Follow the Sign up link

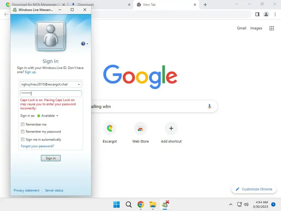[x=30, y=72]
